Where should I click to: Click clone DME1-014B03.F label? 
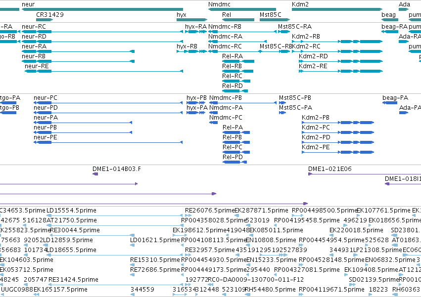(x=117, y=169)
